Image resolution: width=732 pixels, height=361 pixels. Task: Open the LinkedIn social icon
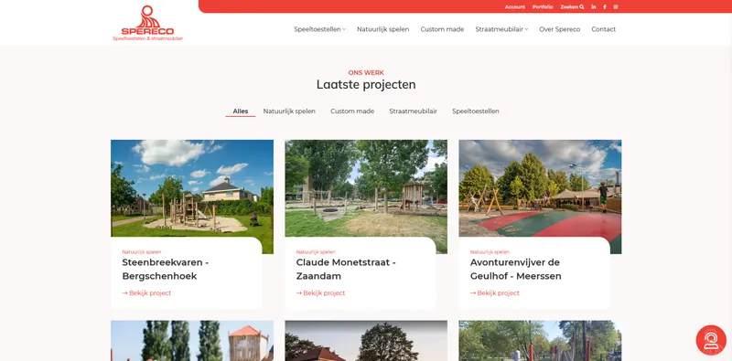pyautogui.click(x=594, y=7)
